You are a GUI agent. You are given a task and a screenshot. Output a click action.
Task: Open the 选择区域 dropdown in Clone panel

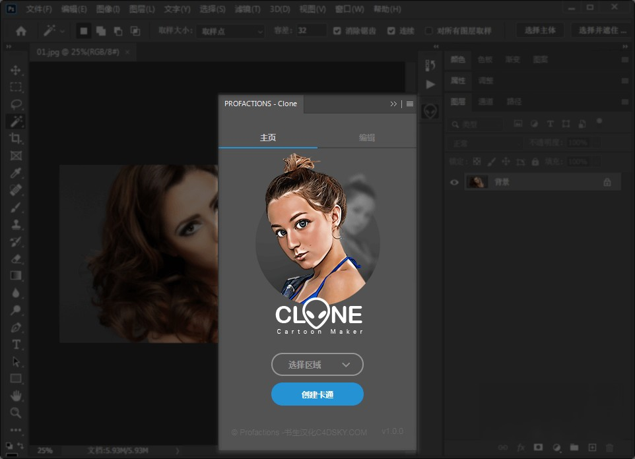pyautogui.click(x=317, y=364)
